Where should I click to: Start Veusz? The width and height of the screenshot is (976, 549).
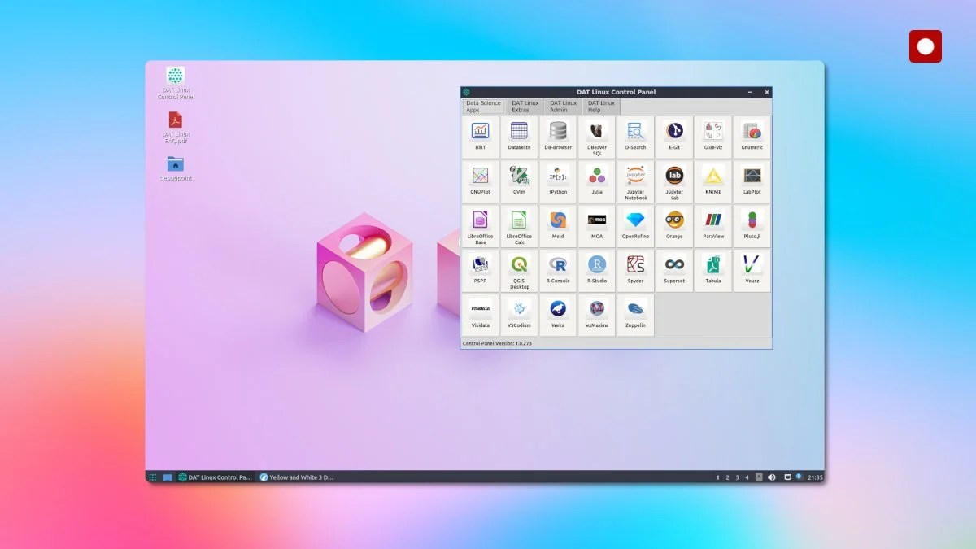(x=752, y=271)
